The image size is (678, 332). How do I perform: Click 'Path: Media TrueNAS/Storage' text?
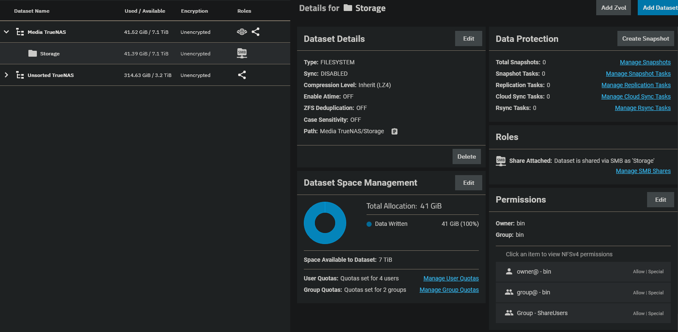(344, 131)
